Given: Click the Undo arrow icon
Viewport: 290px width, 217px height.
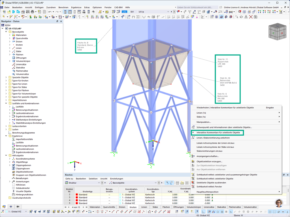Looking at the screenshot, I should (50, 12).
